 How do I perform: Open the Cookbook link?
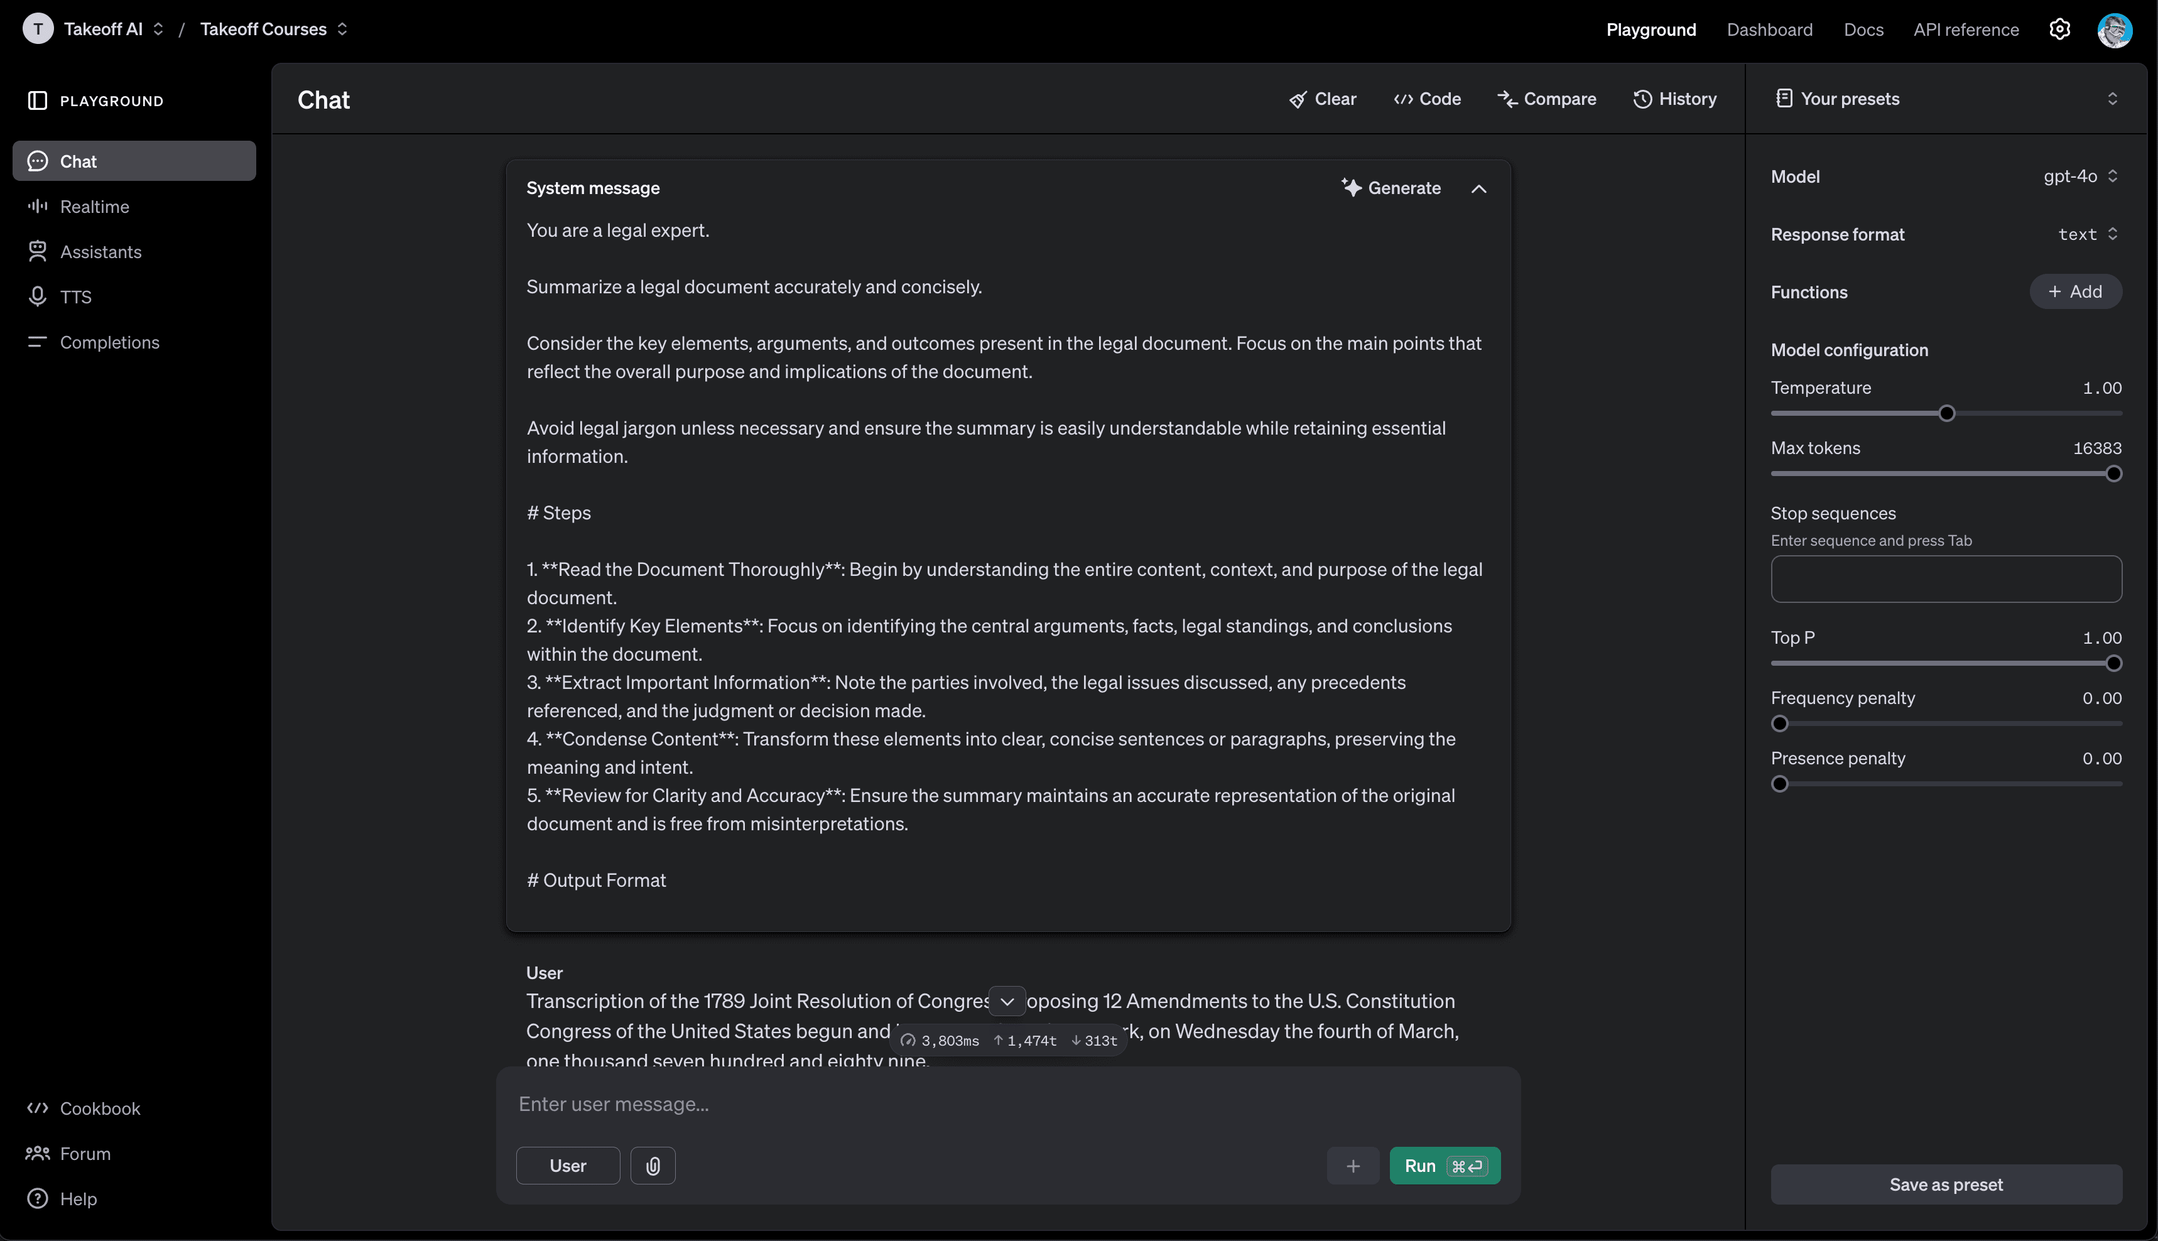(x=100, y=1109)
